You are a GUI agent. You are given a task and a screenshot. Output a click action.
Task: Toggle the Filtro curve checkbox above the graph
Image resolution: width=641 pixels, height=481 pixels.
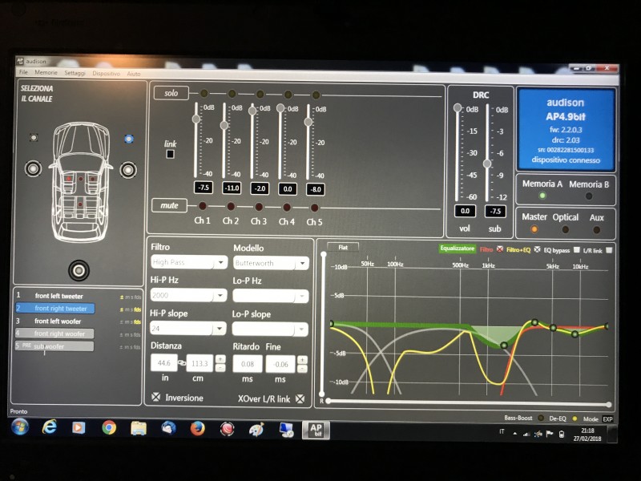tap(499, 249)
